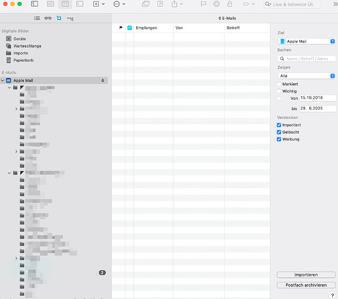Open the share icon in toolbar

click(175, 4)
